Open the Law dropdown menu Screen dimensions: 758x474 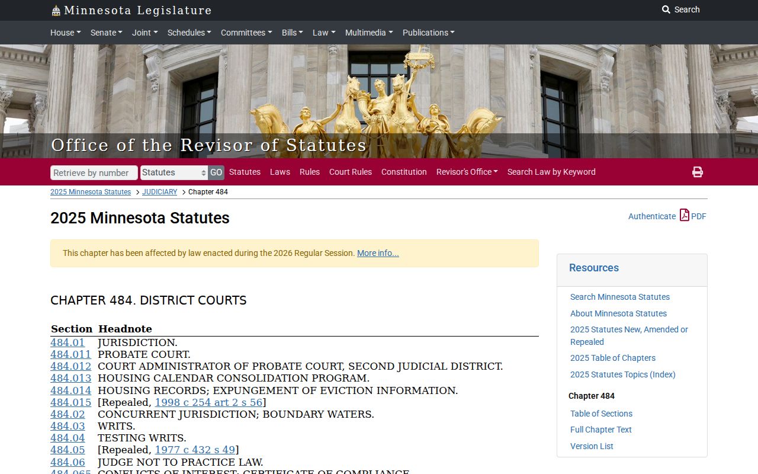point(324,33)
